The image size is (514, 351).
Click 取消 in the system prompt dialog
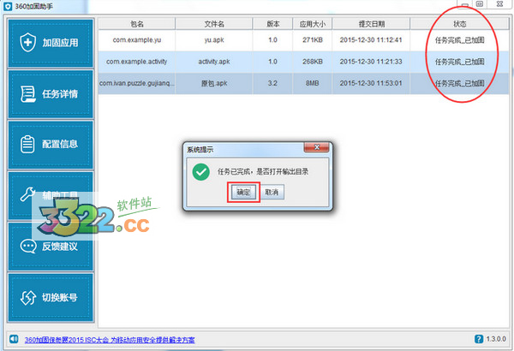coord(272,192)
